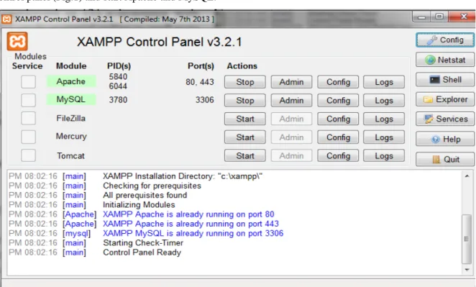Screen dimensions: 476x287
Task: View Logs for the MySQL module
Action: tap(384, 101)
